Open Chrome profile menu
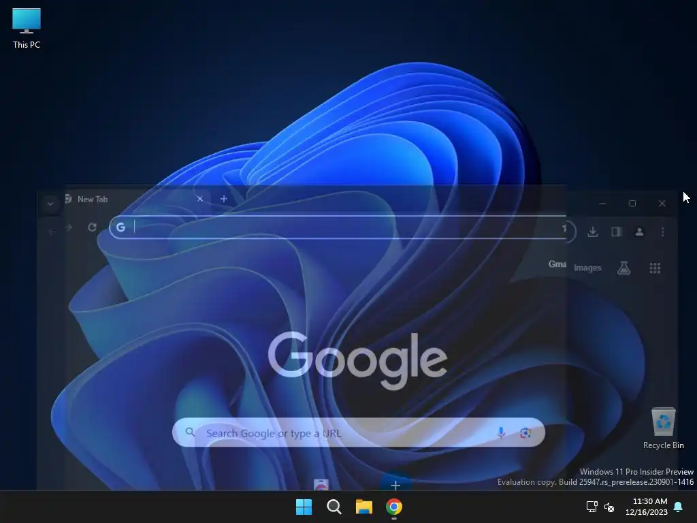 click(639, 232)
